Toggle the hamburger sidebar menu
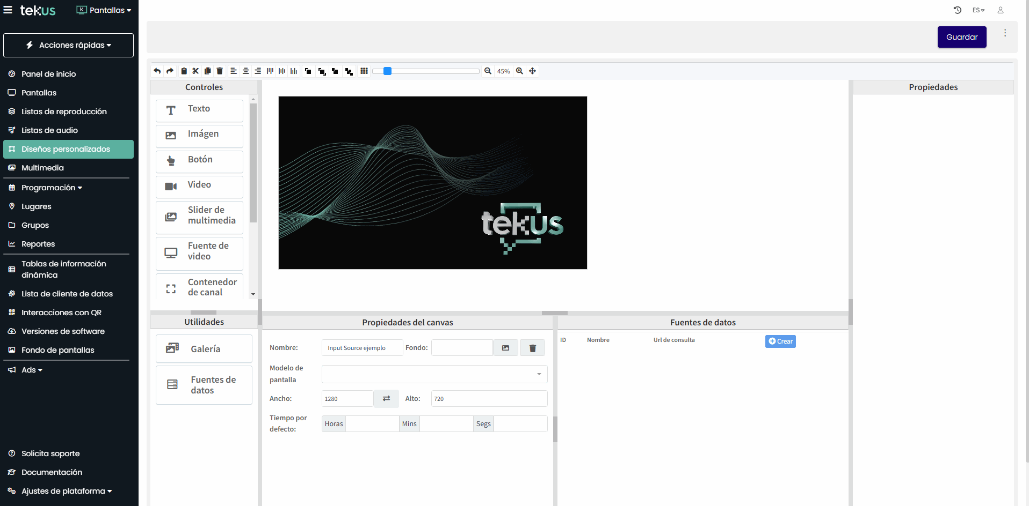This screenshot has height=506, width=1029. point(8,10)
